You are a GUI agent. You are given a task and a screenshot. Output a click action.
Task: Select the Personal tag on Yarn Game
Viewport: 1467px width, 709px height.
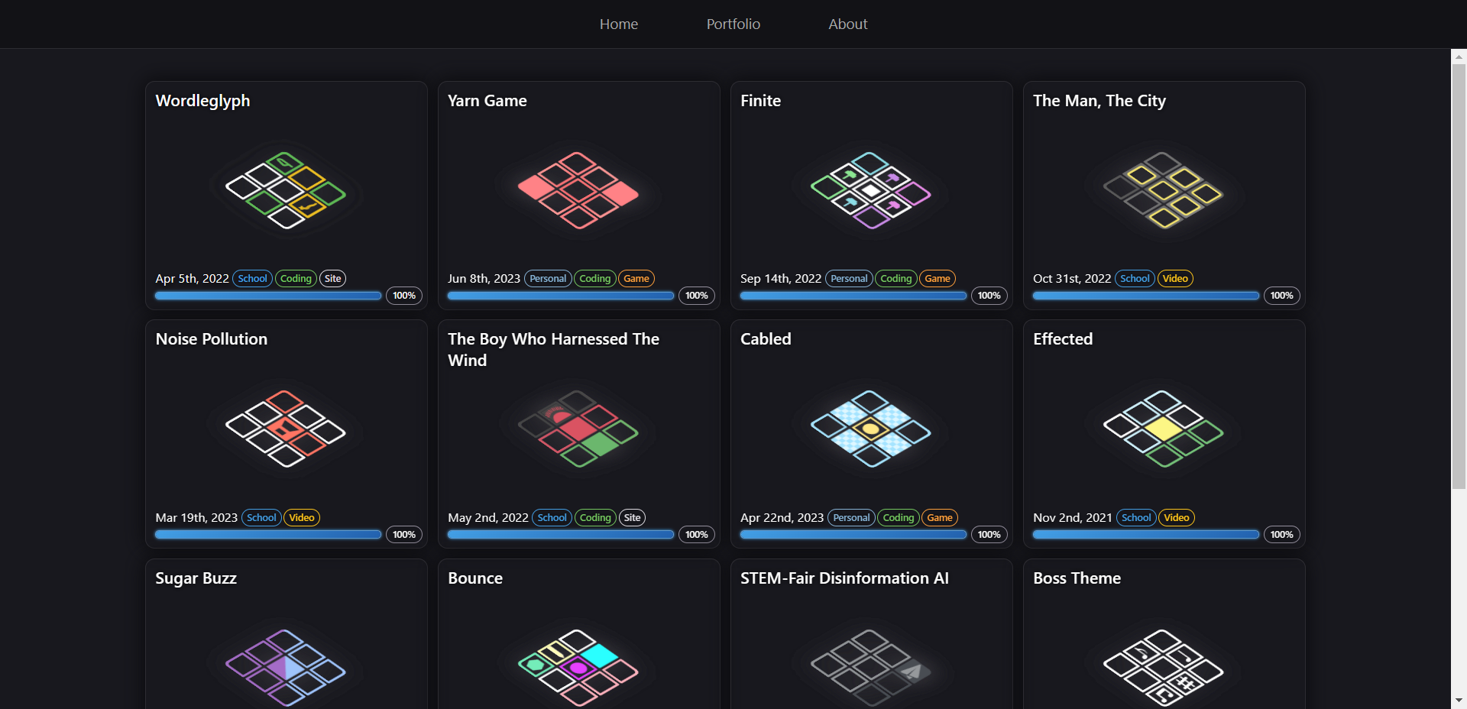pyautogui.click(x=548, y=279)
